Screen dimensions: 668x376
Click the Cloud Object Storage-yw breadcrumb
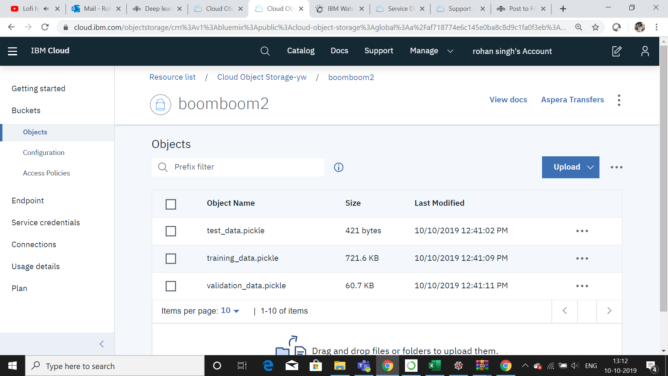click(x=262, y=77)
